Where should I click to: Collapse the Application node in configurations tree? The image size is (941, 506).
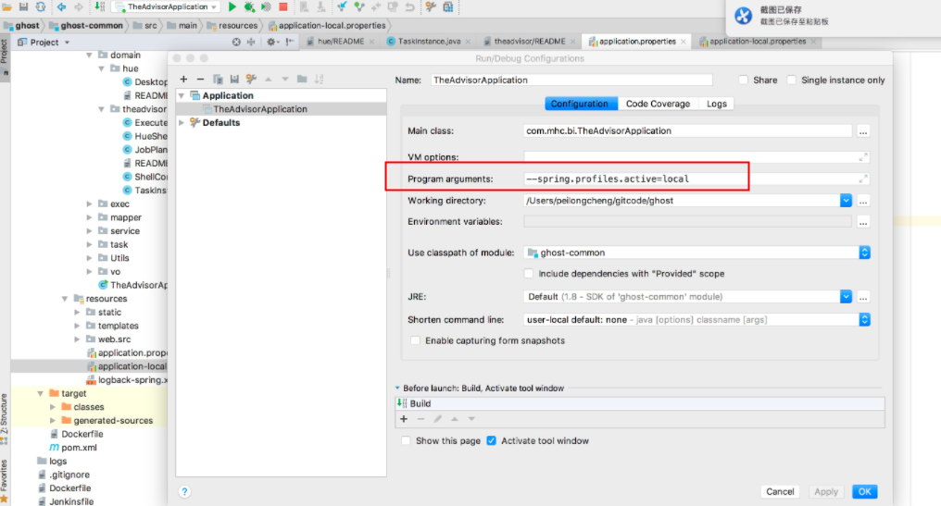[x=182, y=96]
